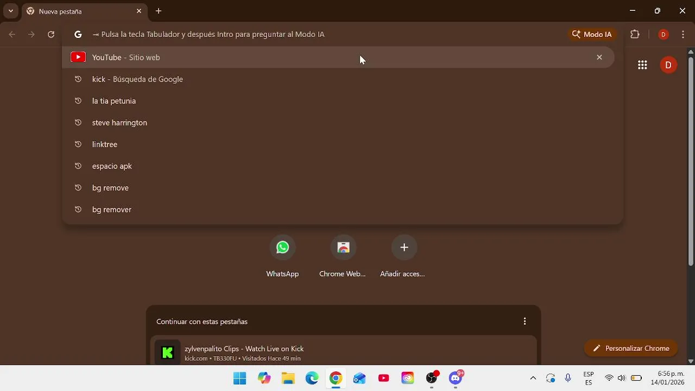Add a shortcut with Añadir acceso
This screenshot has height=391, width=695.
tap(403, 256)
